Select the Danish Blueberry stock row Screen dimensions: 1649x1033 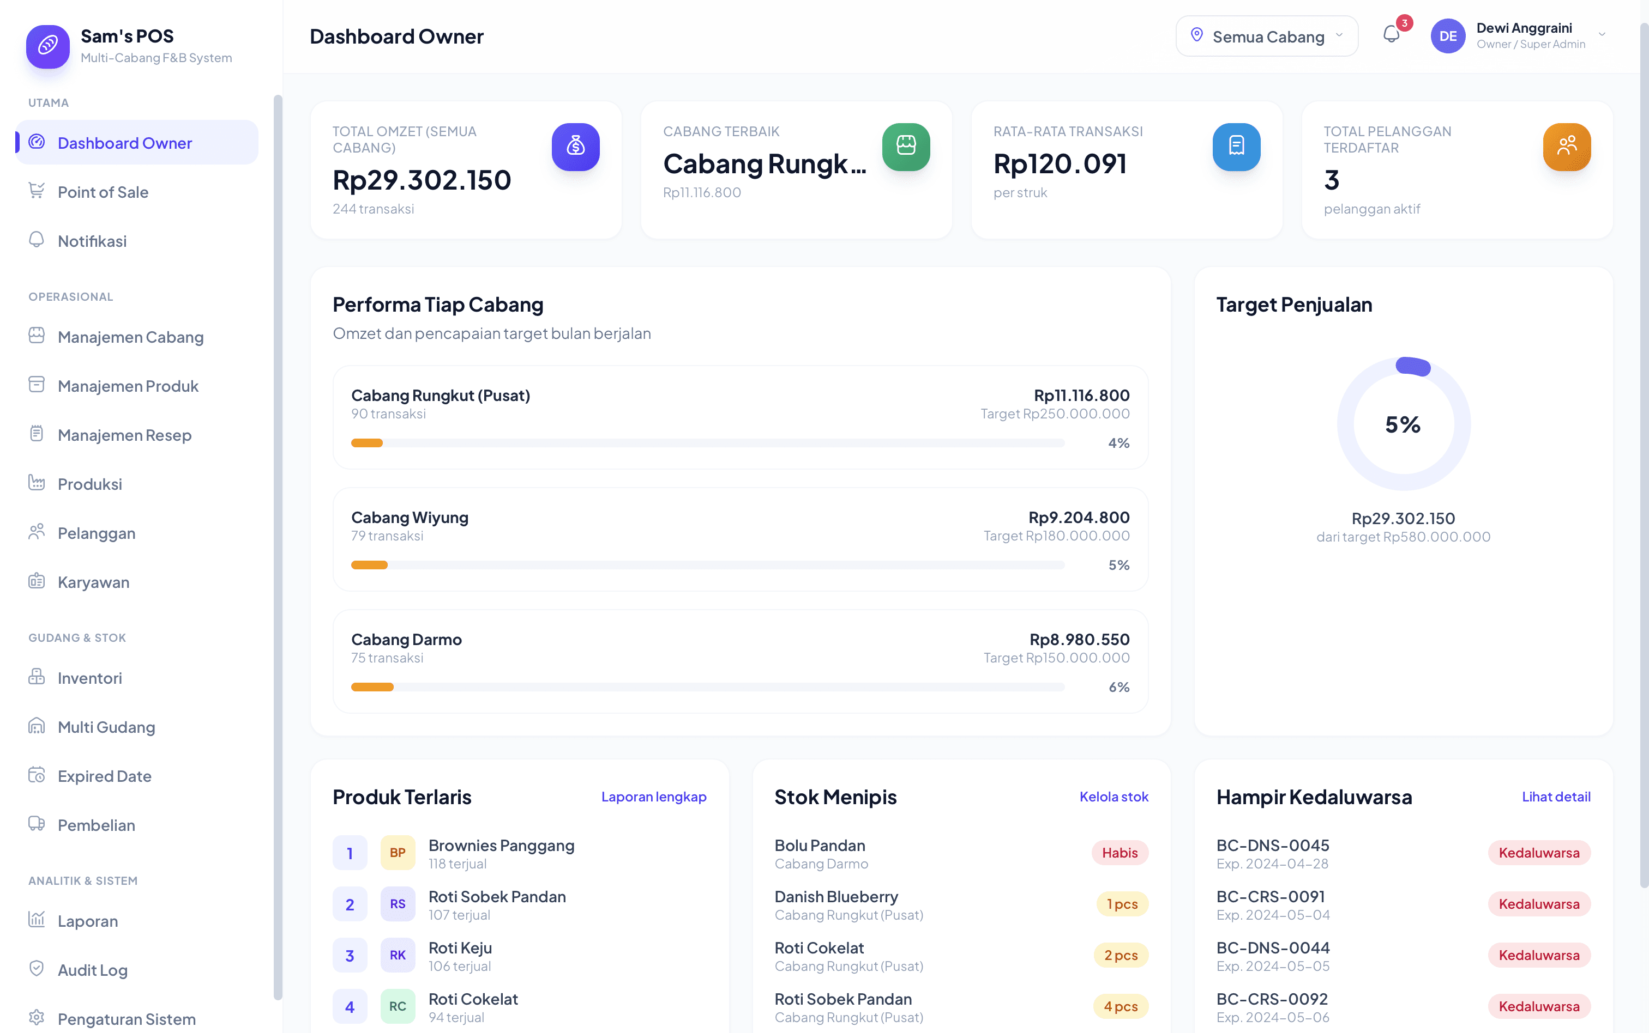[x=961, y=904]
